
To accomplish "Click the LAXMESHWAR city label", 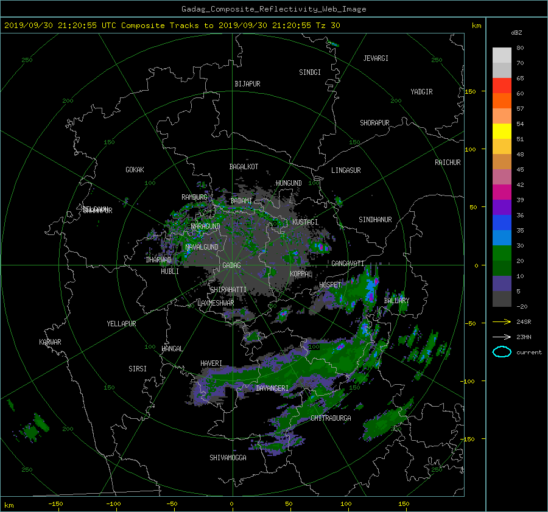I will pyautogui.click(x=216, y=303).
